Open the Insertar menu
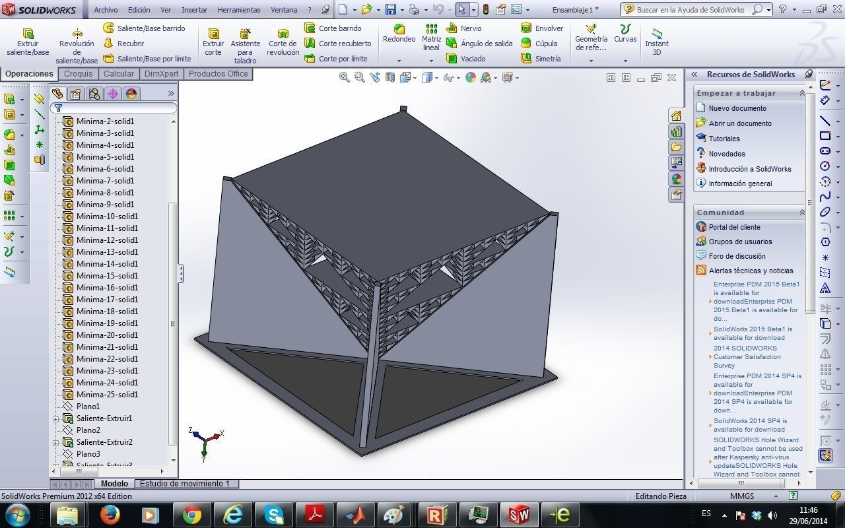This screenshot has height=528, width=845. coord(194,10)
